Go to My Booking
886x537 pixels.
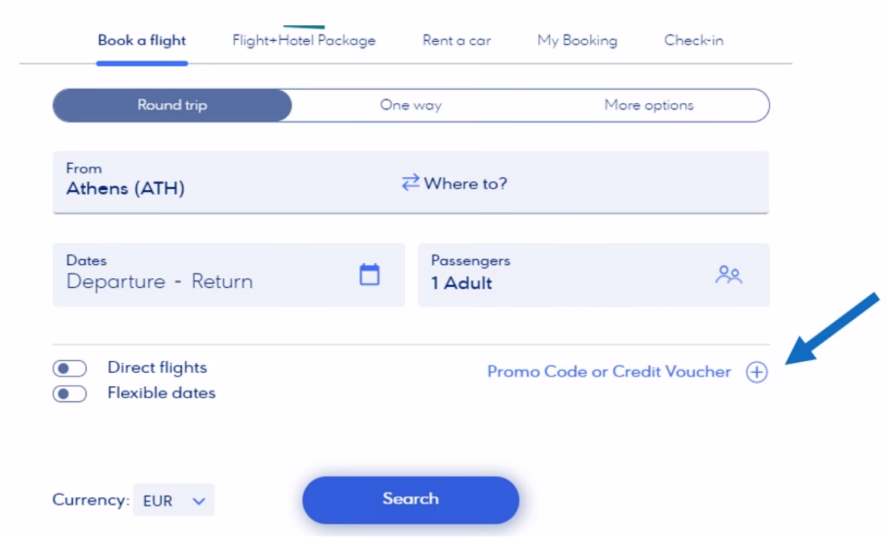point(577,40)
